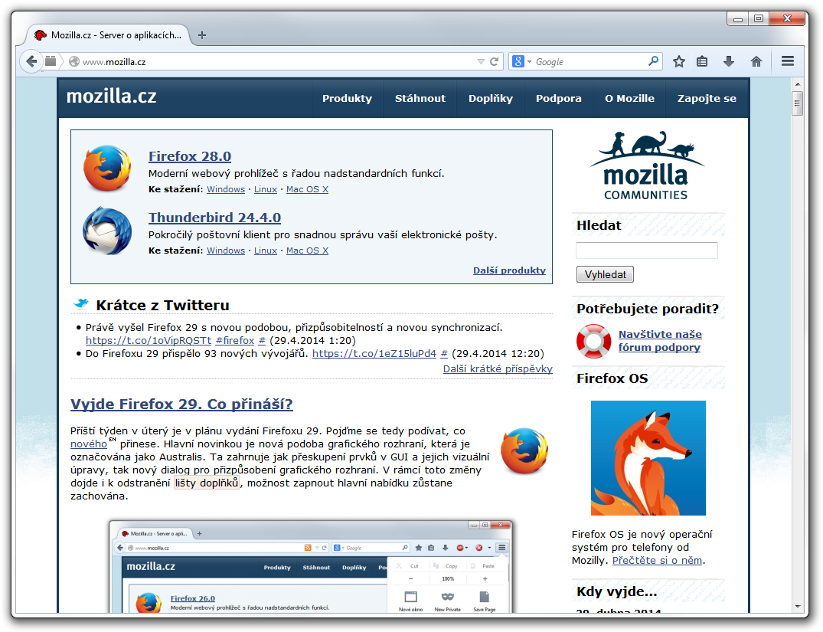
Task: Reload the page with the refresh icon
Action: 494,61
